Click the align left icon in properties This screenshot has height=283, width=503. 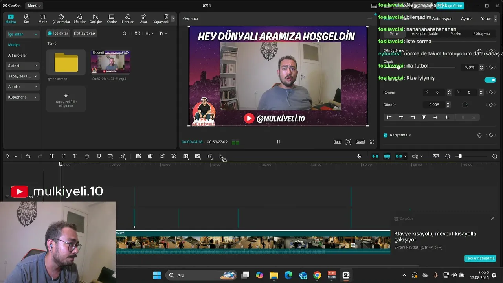[x=389, y=118]
